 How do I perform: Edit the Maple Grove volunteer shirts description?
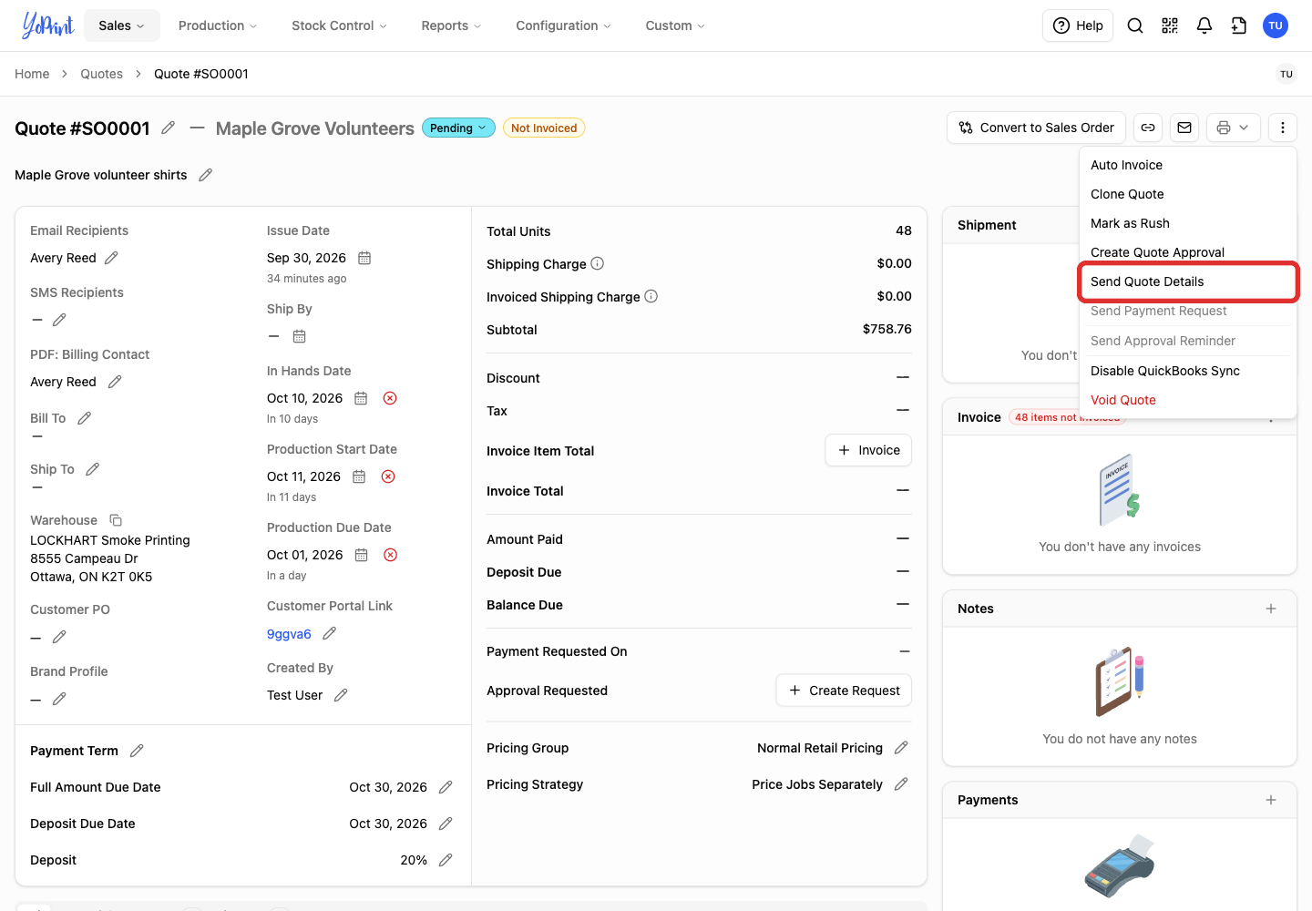[206, 175]
